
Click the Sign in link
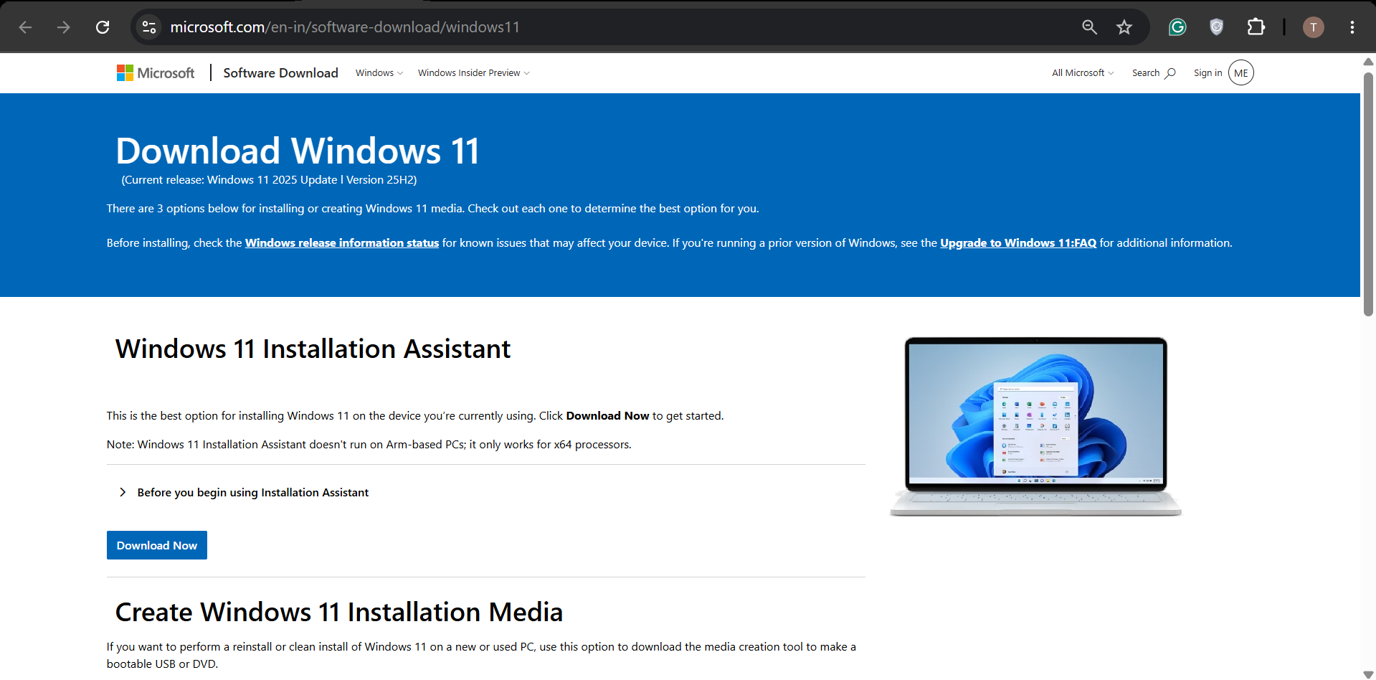coord(1207,72)
